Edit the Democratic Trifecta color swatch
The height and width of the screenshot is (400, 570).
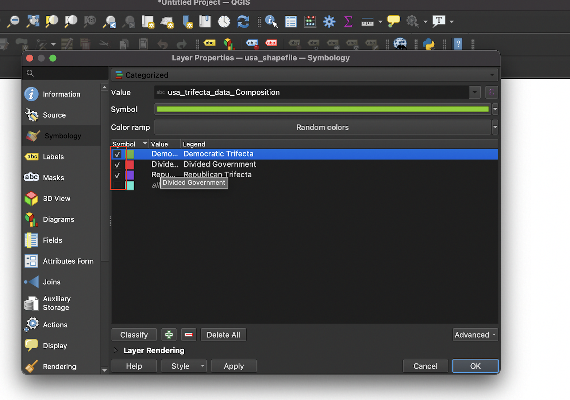point(131,154)
